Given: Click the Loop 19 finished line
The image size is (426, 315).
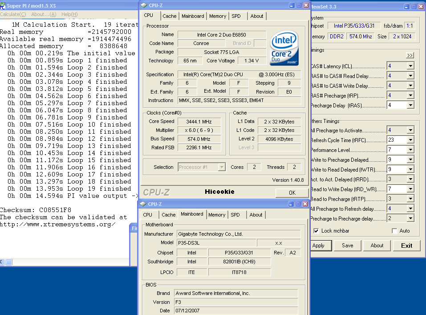Looking at the screenshot, I should [69, 188].
